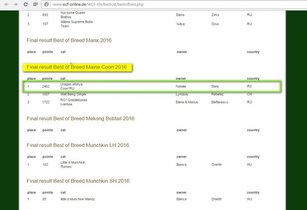Click the Best of Breed Munchkin SH heading
Viewport: 307px width, 210px height.
(77, 181)
